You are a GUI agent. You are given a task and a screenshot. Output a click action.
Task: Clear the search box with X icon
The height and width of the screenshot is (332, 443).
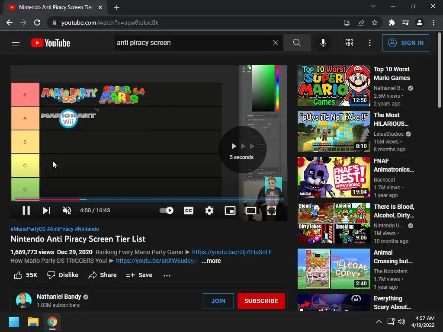(276, 43)
